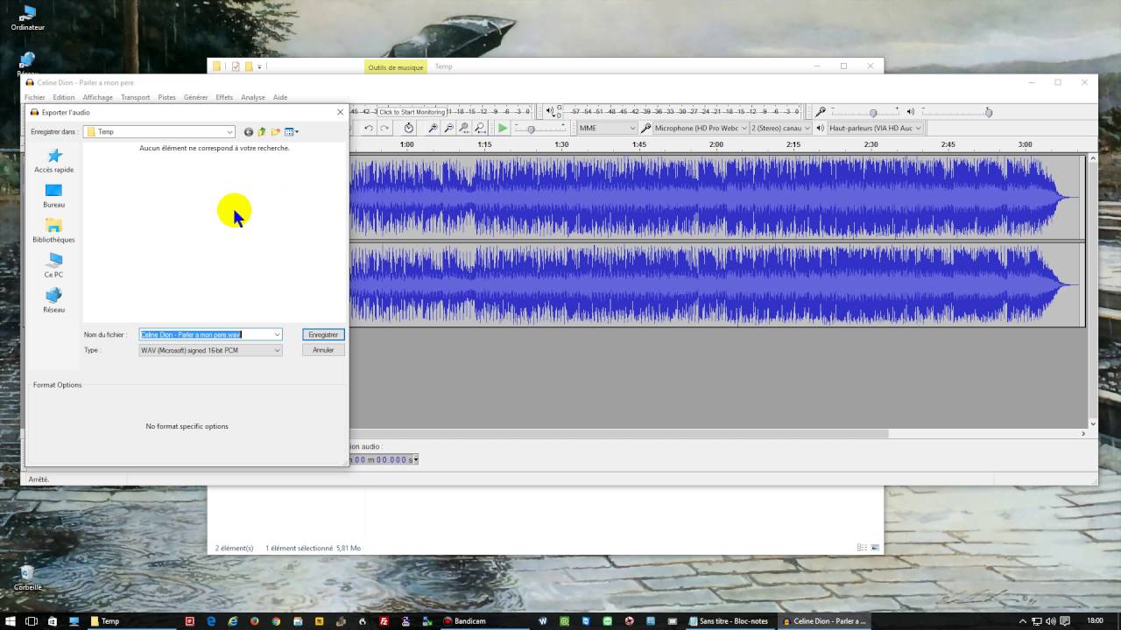Click the horizontal scrollbar under the tracks

click(618, 433)
